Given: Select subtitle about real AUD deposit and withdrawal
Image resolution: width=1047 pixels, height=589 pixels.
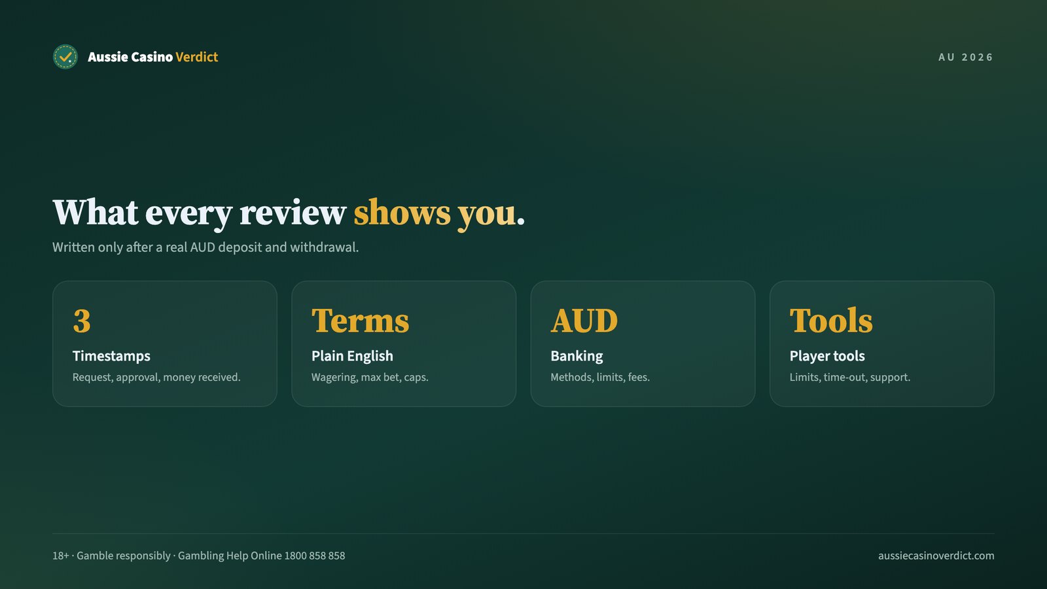Looking at the screenshot, I should pyautogui.click(x=205, y=247).
